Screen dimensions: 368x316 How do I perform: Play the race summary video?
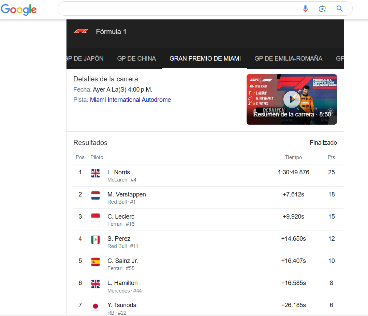(x=292, y=99)
